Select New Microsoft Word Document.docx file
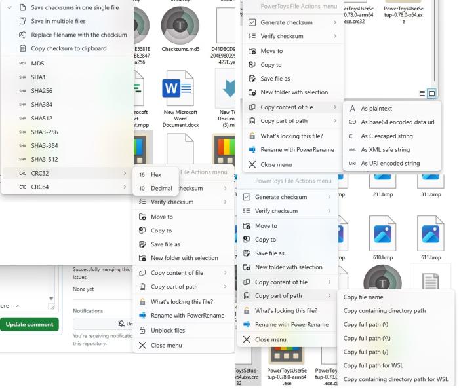 (x=180, y=99)
